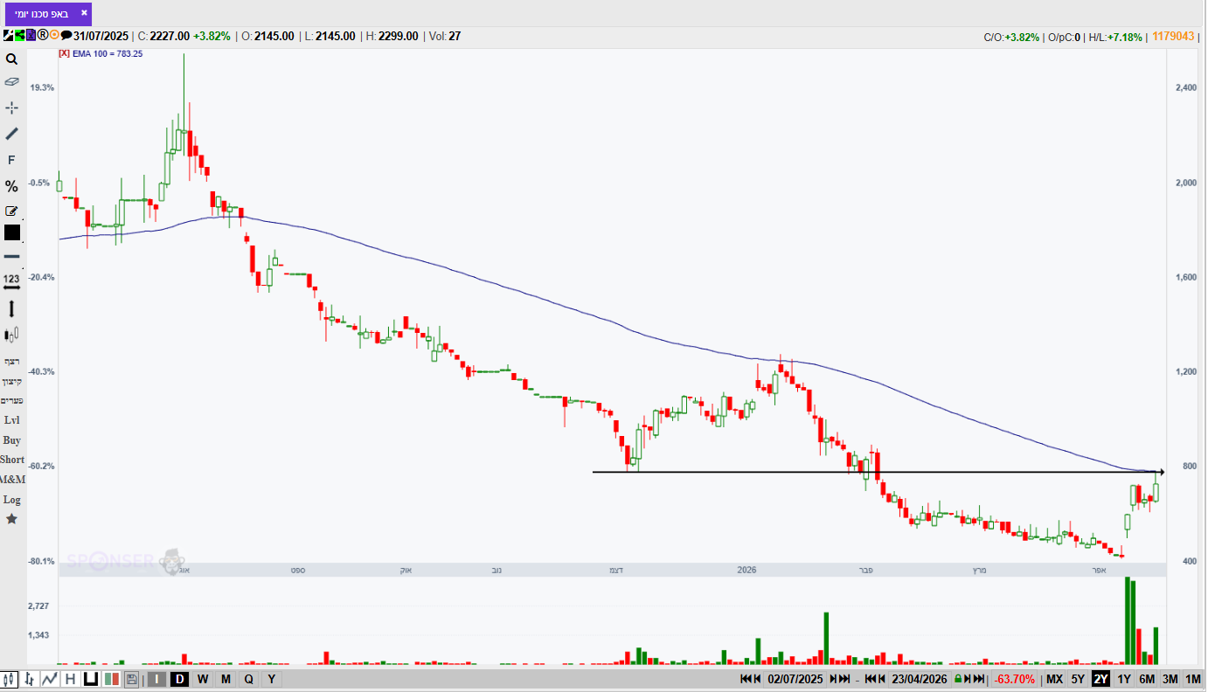This screenshot has width=1208, height=692.
Task: Select the daily 'D' interval
Action: click(179, 679)
